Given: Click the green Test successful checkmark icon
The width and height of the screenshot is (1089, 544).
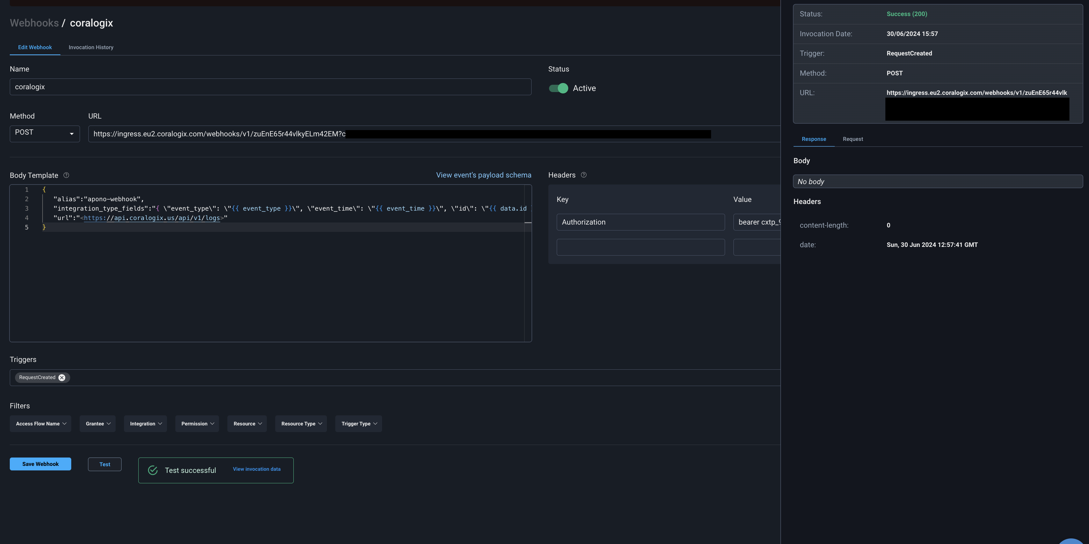Looking at the screenshot, I should click(x=153, y=470).
